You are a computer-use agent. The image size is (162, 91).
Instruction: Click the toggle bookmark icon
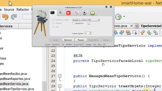156,33
